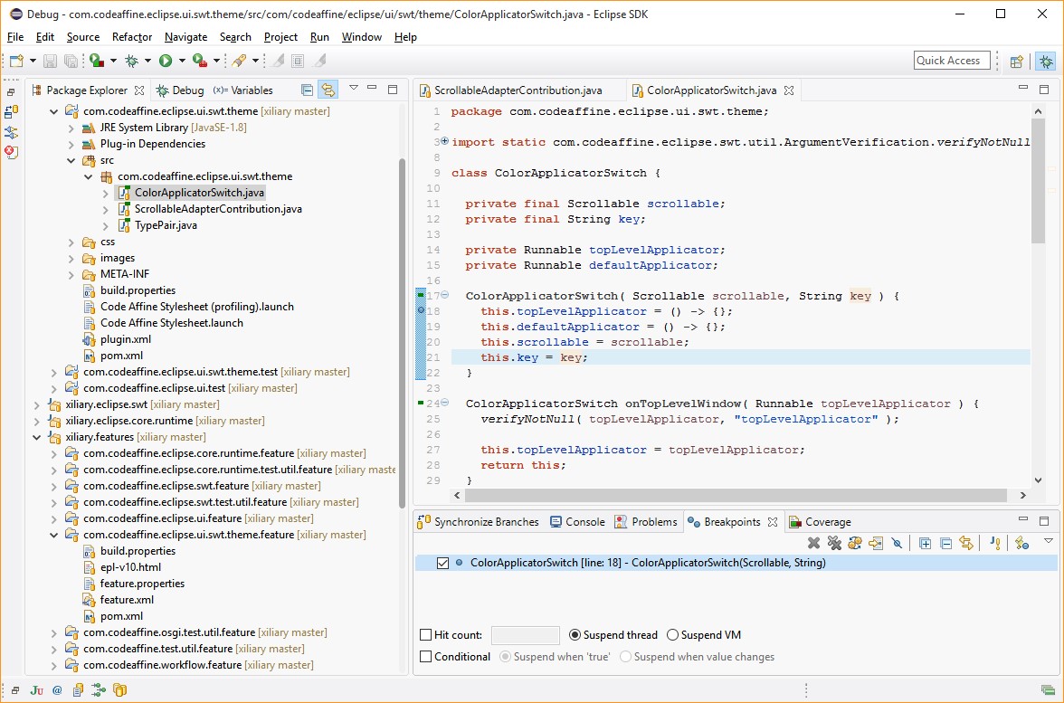Click Skip All Breakpoints icon
Viewport: 1064px width, 703px height.
897,543
